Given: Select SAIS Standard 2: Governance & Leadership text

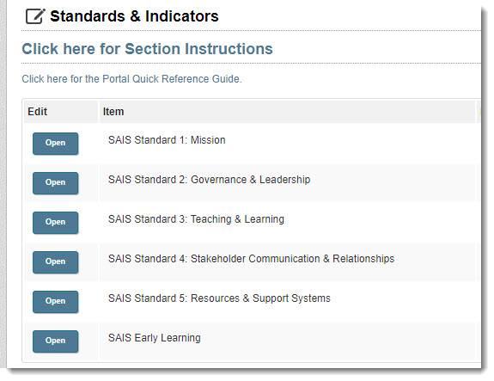Looking at the screenshot, I should 209,180.
